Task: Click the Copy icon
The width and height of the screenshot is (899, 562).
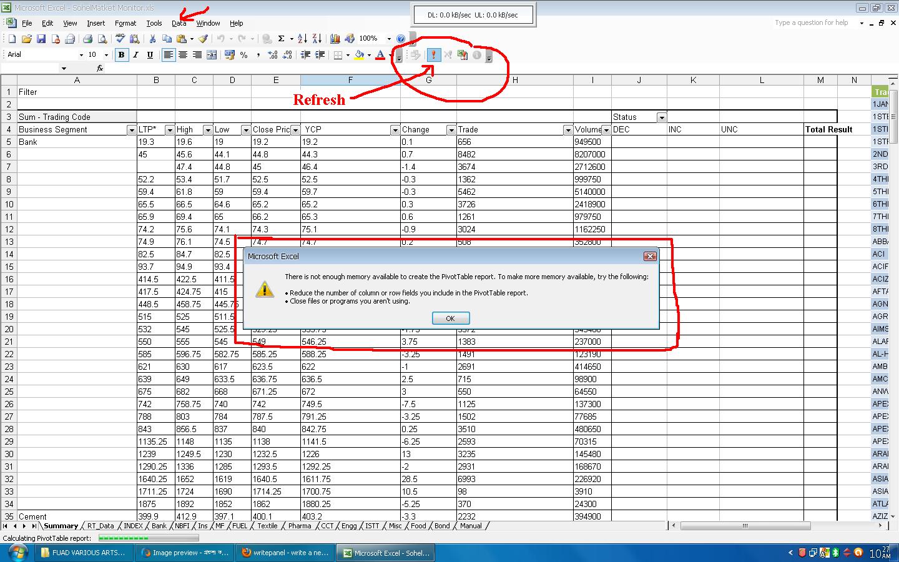Action: [167, 39]
